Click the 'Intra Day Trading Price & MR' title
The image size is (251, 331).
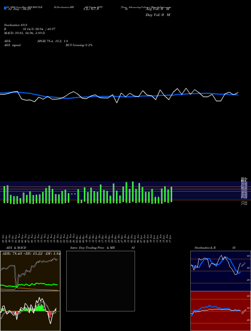92,248
